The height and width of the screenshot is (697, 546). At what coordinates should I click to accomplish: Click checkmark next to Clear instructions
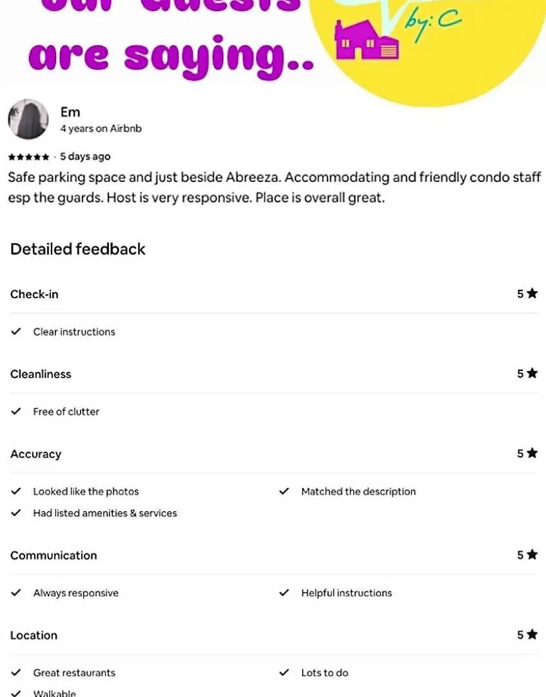(x=16, y=332)
